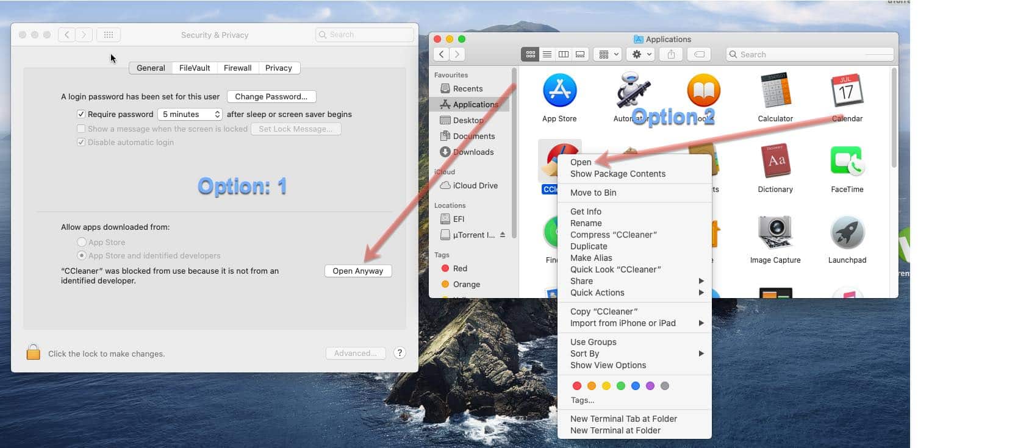Click the Advanced button
This screenshot has height=448, width=1015.
pyautogui.click(x=356, y=353)
